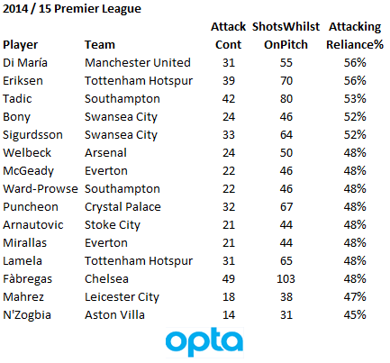Click the Chelsea team cell
This screenshot has height=363, width=390.
(106, 279)
